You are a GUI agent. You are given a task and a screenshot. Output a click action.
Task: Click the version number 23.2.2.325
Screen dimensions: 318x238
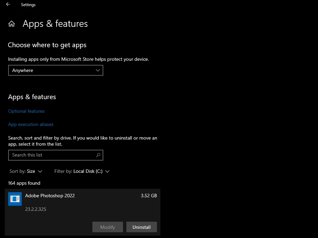[35, 209]
